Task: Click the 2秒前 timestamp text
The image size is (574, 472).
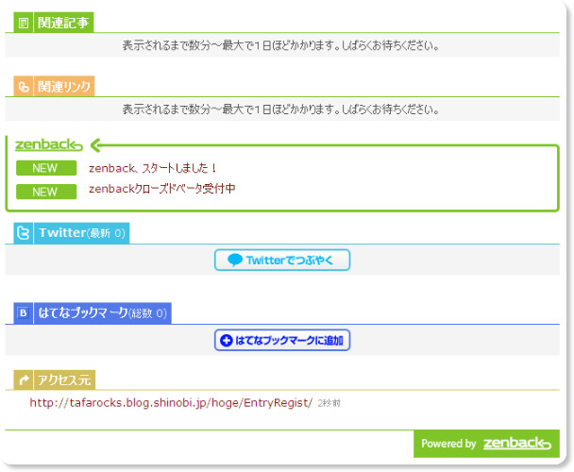Action: [x=329, y=403]
